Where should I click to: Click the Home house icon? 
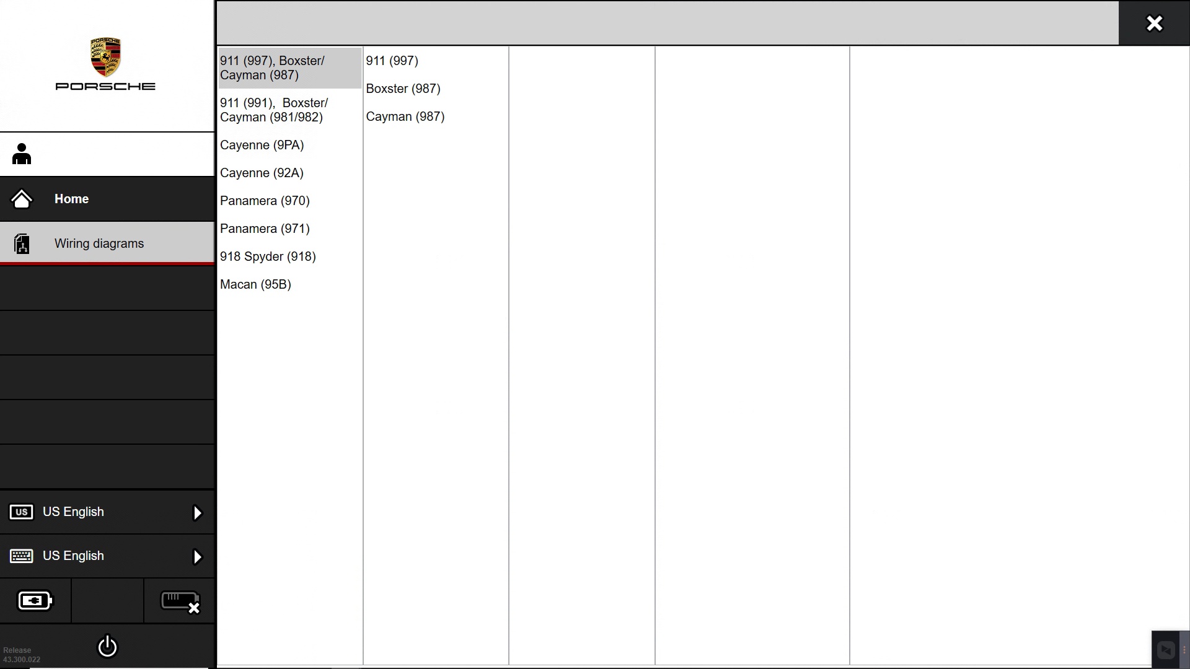(x=22, y=199)
